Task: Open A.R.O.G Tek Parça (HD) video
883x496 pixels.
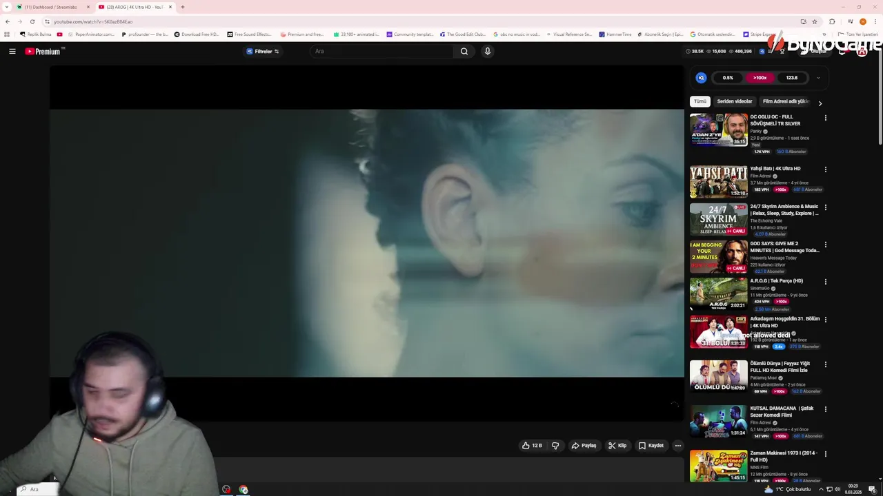Action: 777,281
